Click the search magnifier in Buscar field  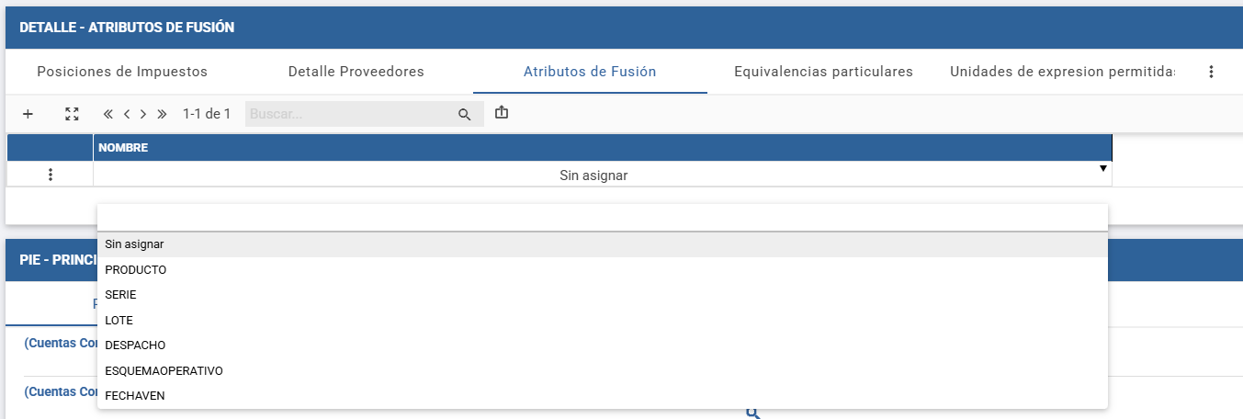pyautogui.click(x=465, y=115)
